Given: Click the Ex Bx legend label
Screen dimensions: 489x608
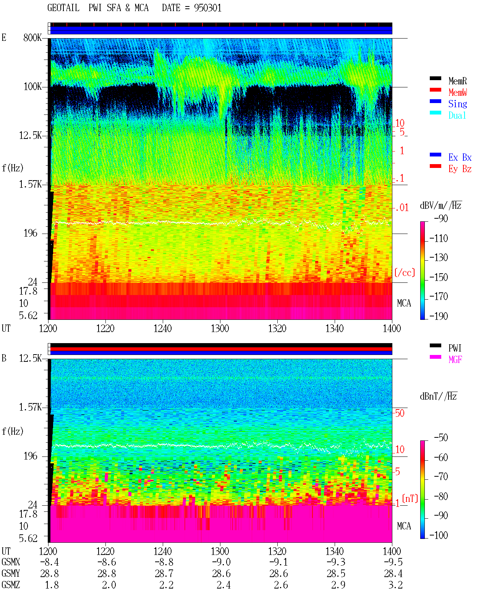Looking at the screenshot, I should coord(460,157).
